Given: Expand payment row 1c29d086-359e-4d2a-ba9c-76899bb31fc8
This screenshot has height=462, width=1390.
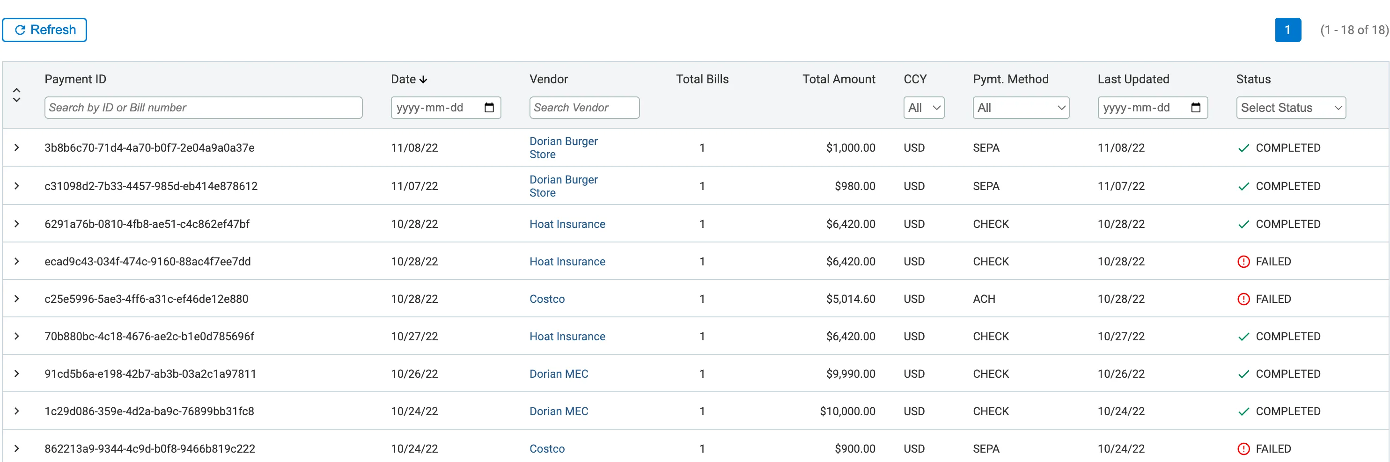Looking at the screenshot, I should pyautogui.click(x=17, y=411).
